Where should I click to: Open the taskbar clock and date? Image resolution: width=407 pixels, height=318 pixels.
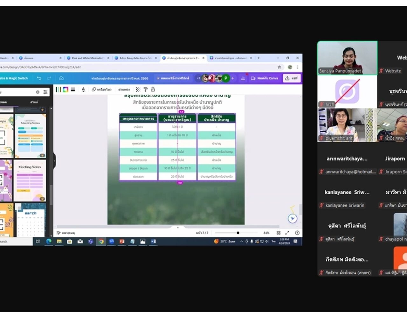click(284, 241)
